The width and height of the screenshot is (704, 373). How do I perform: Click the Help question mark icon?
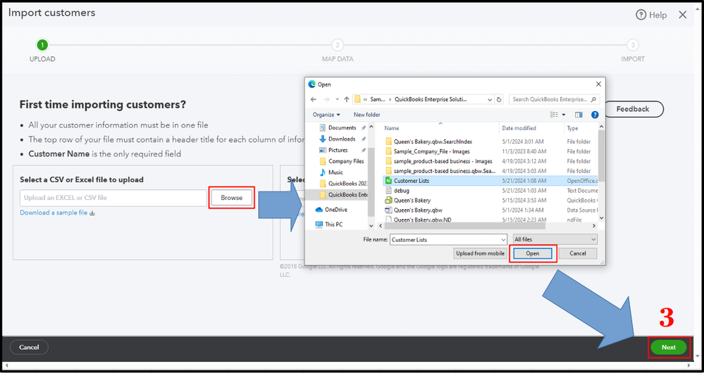641,15
